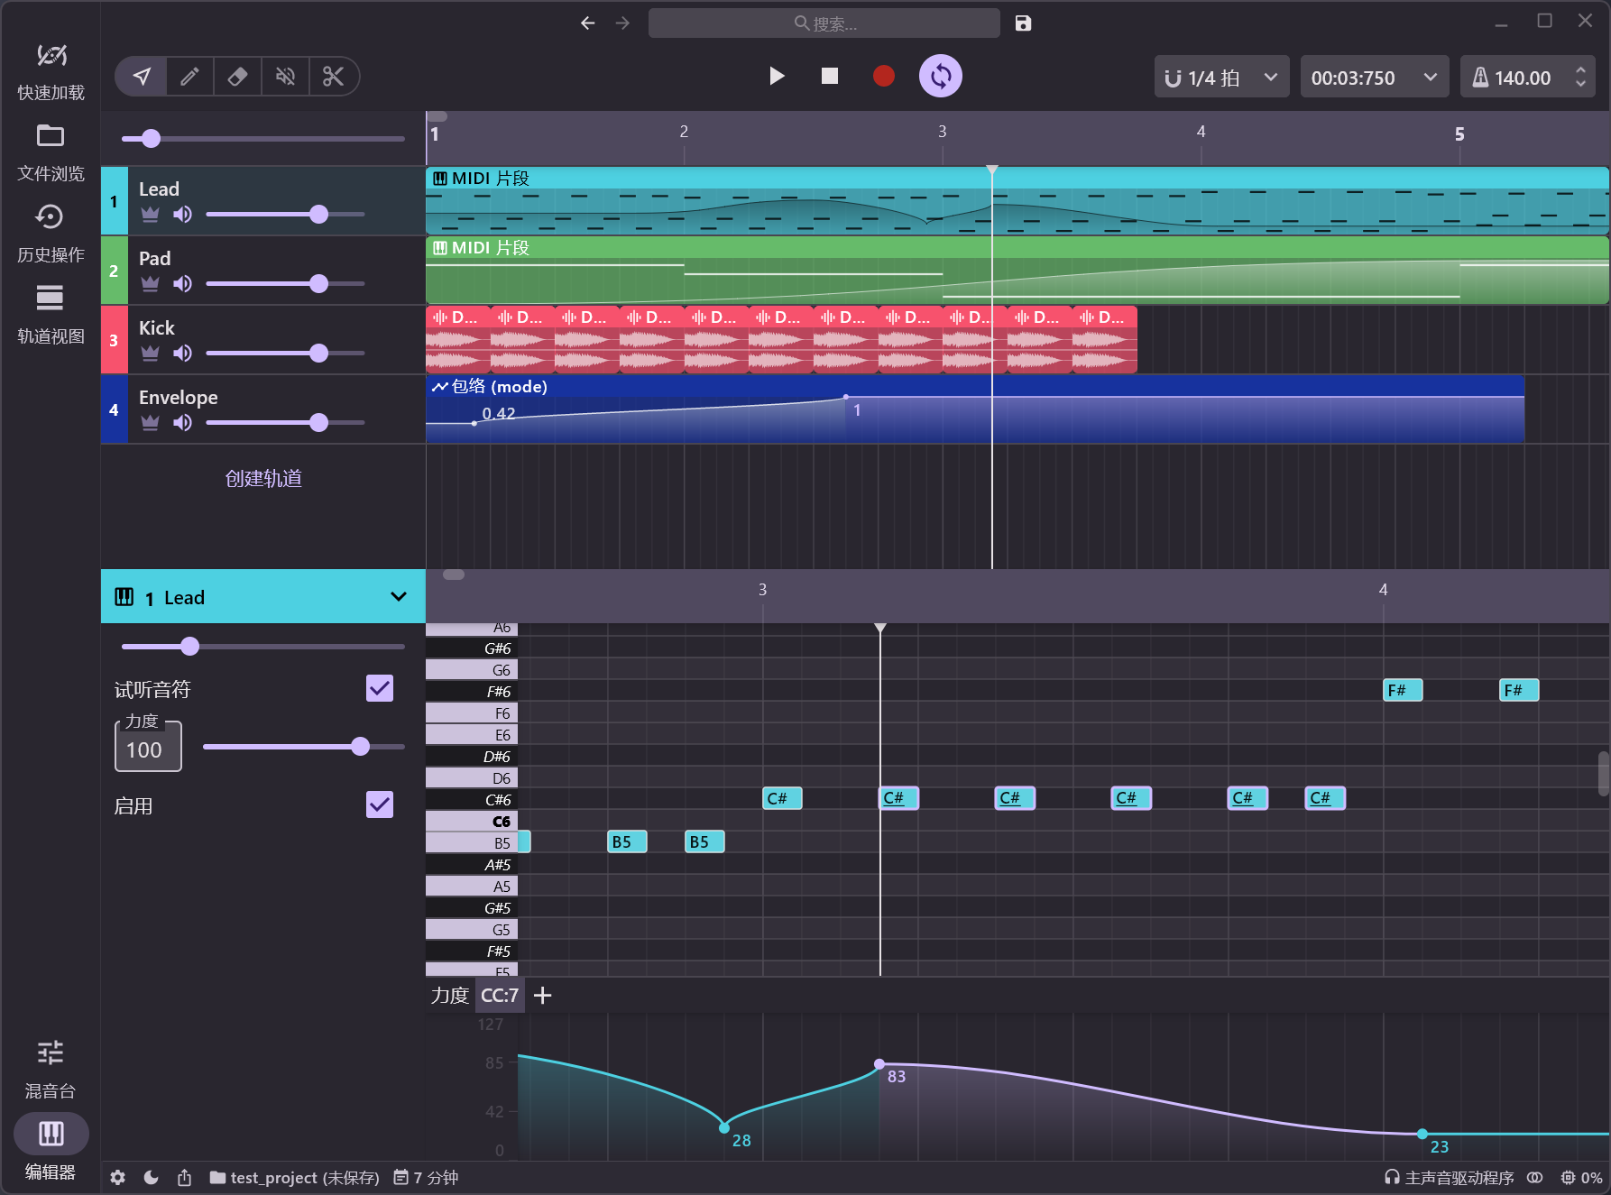Click 创建轨道 to create a track

point(263,479)
